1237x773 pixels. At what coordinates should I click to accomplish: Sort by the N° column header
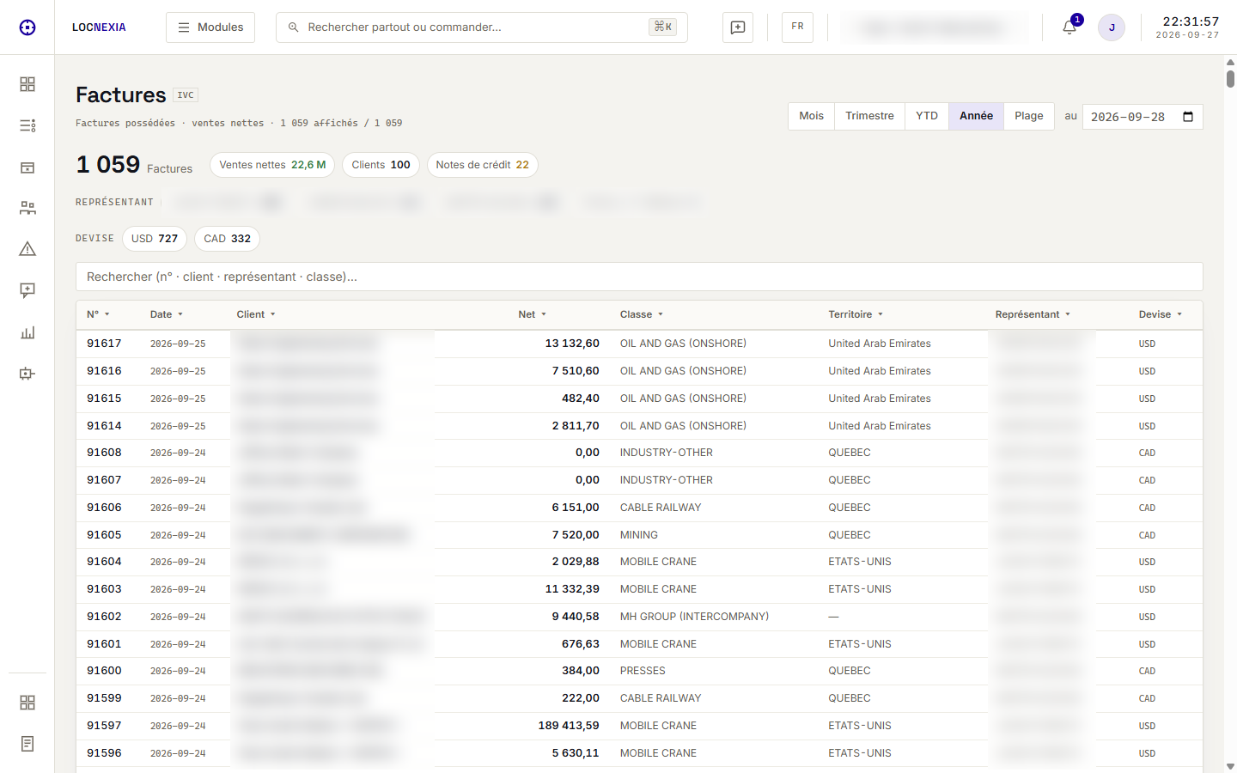tap(98, 314)
